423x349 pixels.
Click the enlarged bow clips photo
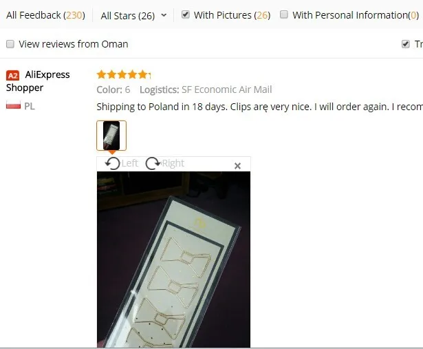pyautogui.click(x=173, y=260)
